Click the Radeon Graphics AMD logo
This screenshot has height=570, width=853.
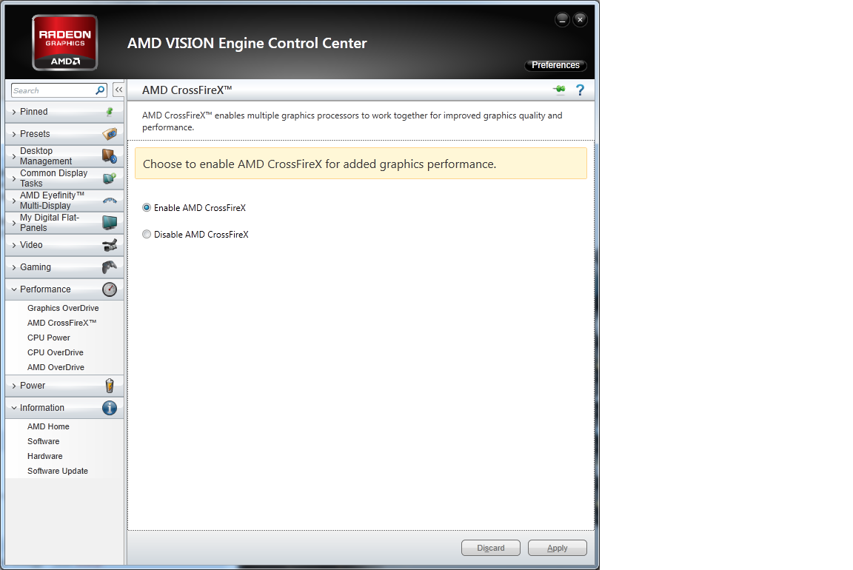64,43
